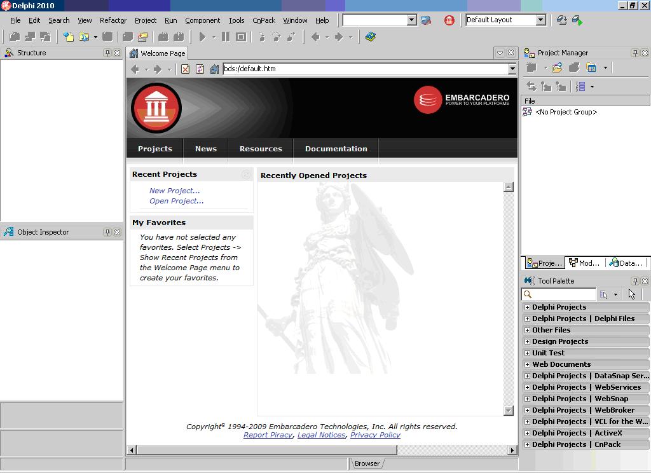
Task: Click the Save Desktop layout icon
Action: pos(561,20)
